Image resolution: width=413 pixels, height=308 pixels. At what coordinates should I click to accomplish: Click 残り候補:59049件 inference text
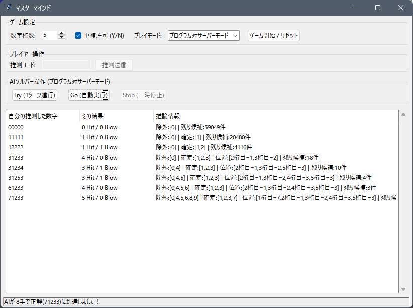click(203, 127)
